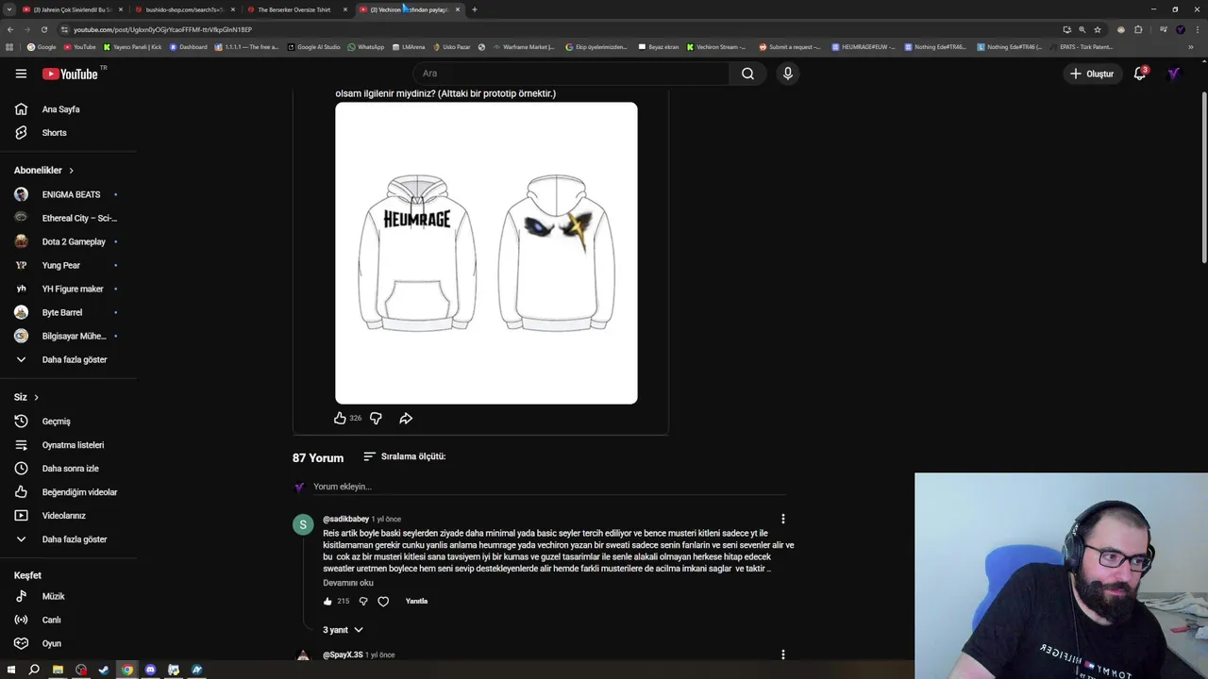Dislike the hoodie post
Image resolution: width=1208 pixels, height=679 pixels.
tap(376, 418)
